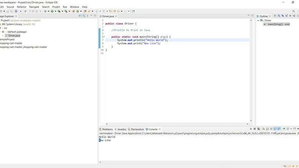Click the Open Type toolbar icon

point(85,11)
